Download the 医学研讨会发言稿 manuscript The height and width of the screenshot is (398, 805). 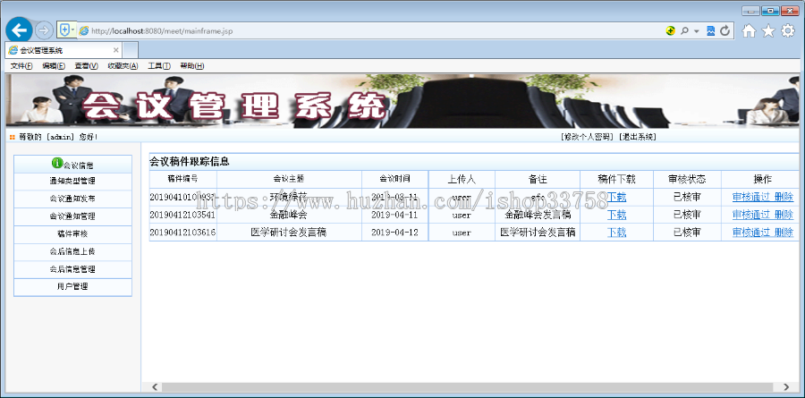[616, 233]
